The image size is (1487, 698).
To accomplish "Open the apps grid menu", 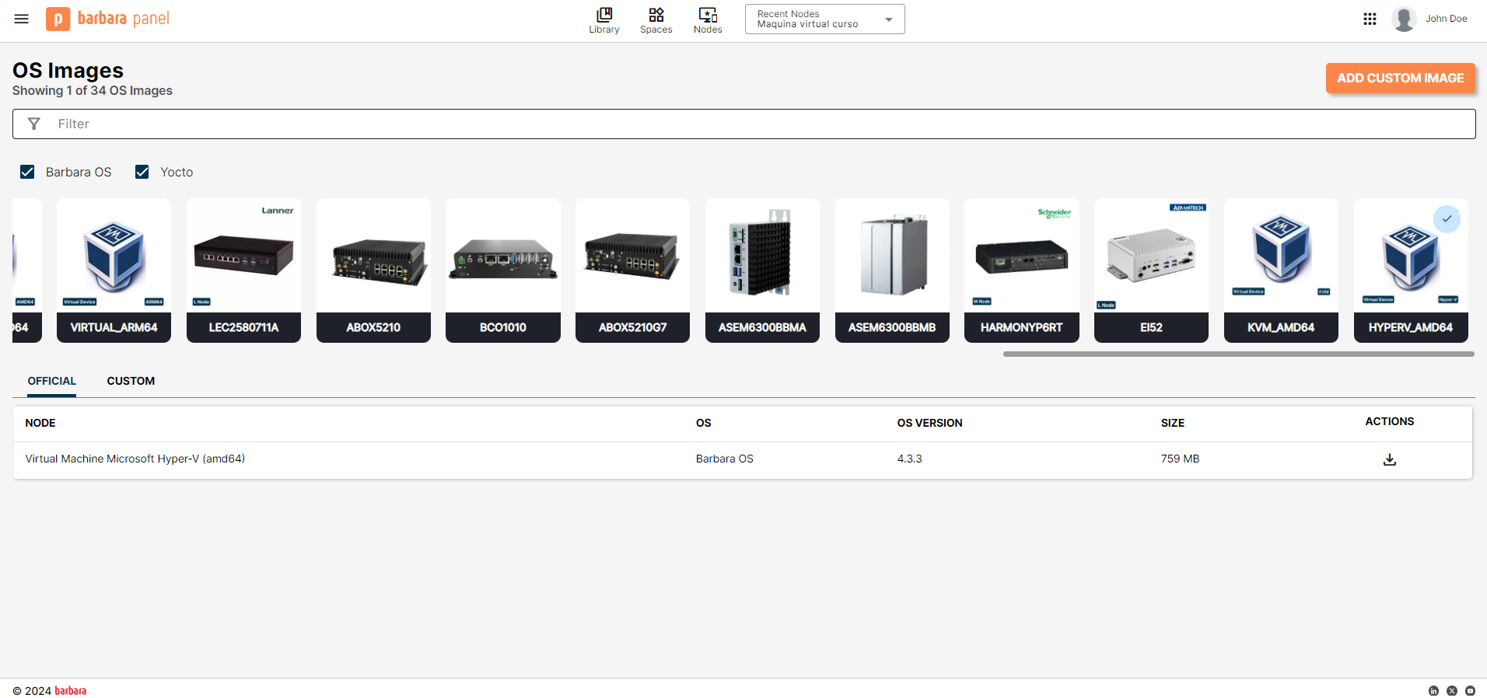I will pos(1370,19).
